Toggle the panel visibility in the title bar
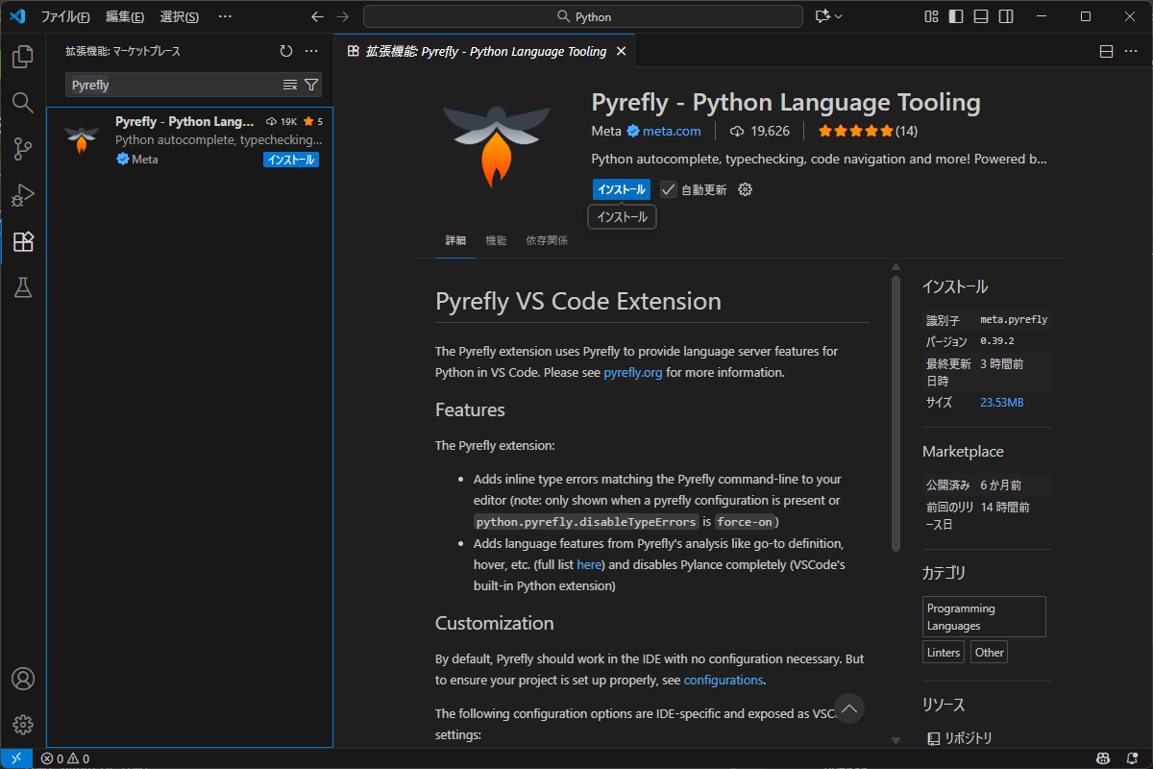This screenshot has width=1153, height=769. (980, 15)
